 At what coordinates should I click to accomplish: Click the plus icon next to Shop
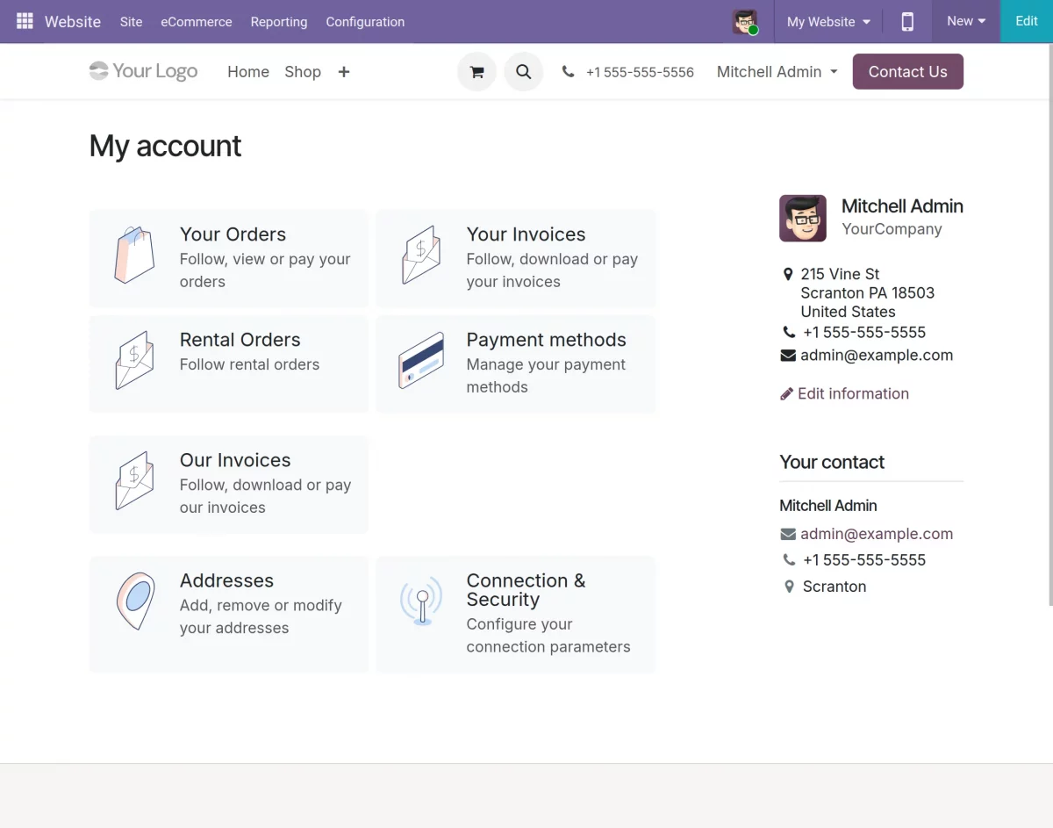pyautogui.click(x=344, y=72)
